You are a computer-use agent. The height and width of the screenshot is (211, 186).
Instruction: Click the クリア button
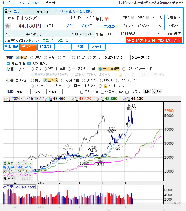(157, 92)
